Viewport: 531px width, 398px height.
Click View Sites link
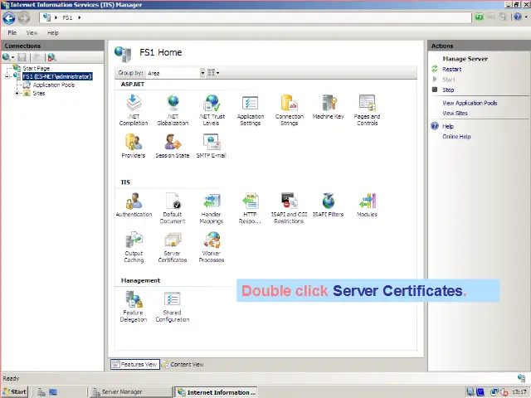click(455, 113)
